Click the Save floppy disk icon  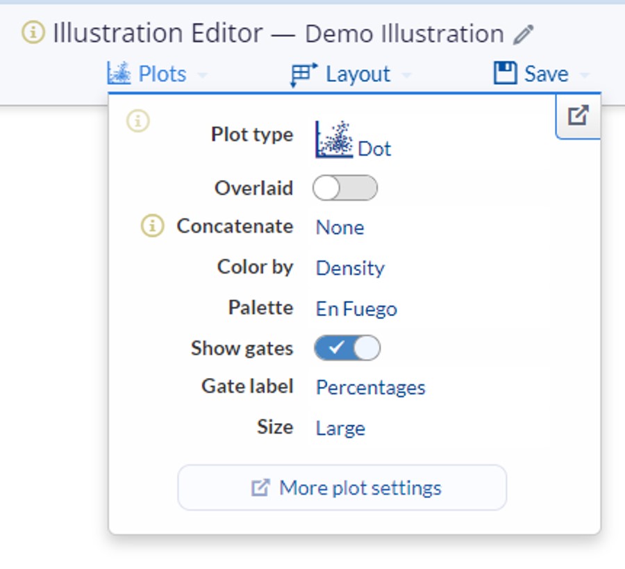point(506,73)
